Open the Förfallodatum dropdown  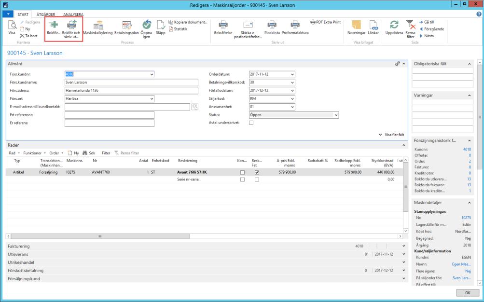tap(292, 91)
